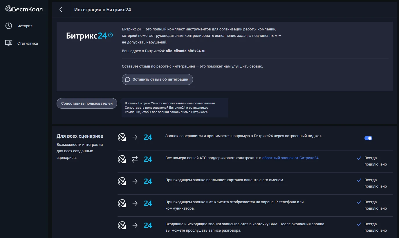Image resolution: width=399 pixels, height=238 pixels.
Task: Click Всегда подключено in IP-phone row
Action: click(x=375, y=205)
